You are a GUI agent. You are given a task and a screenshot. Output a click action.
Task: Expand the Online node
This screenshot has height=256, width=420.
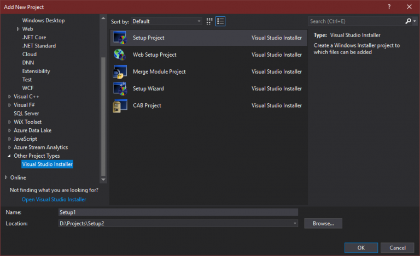click(6, 177)
